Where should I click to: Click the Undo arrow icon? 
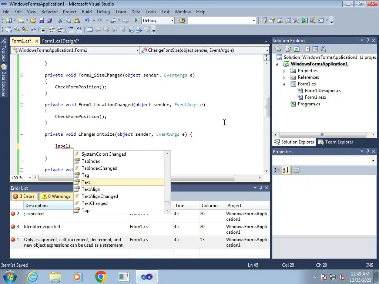tap(87, 21)
